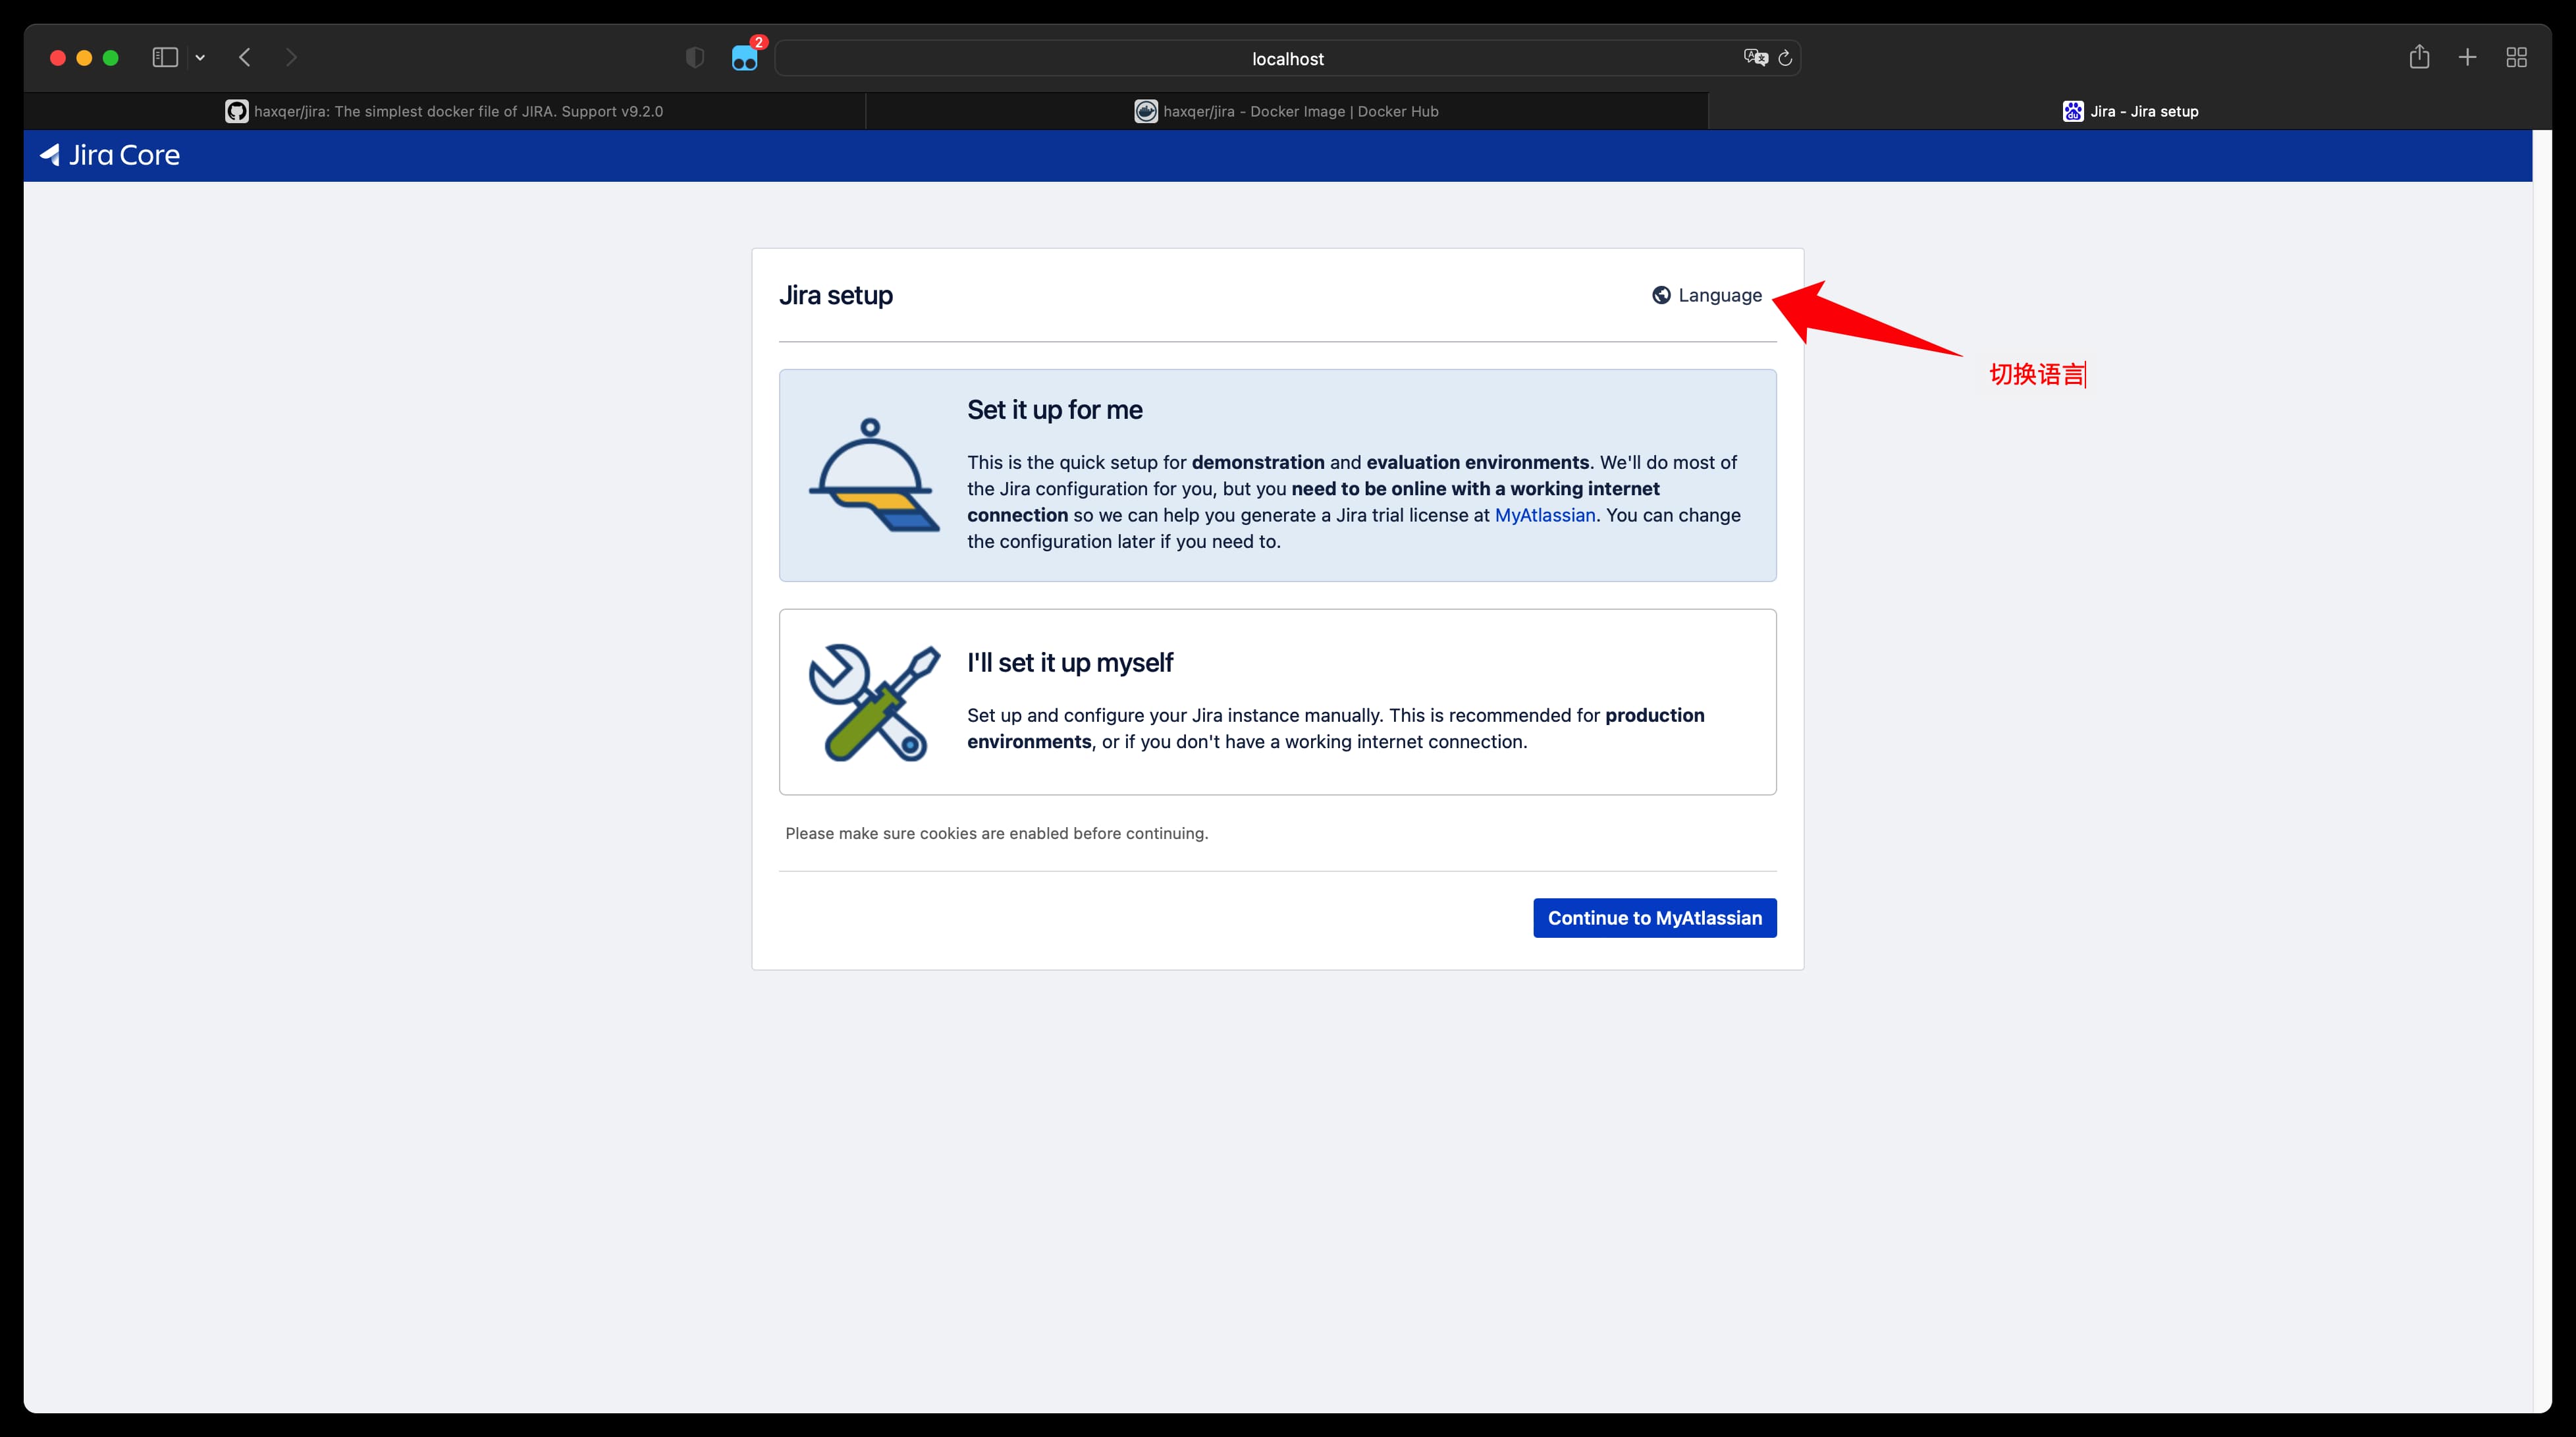Open the MyAtlassian link
Screen dimensions: 2576x1437
coord(1545,515)
